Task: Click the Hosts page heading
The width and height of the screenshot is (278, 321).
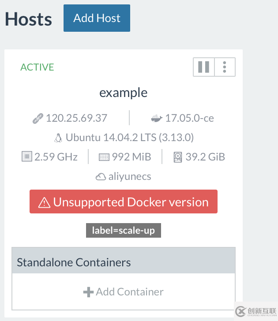Action: point(28,19)
